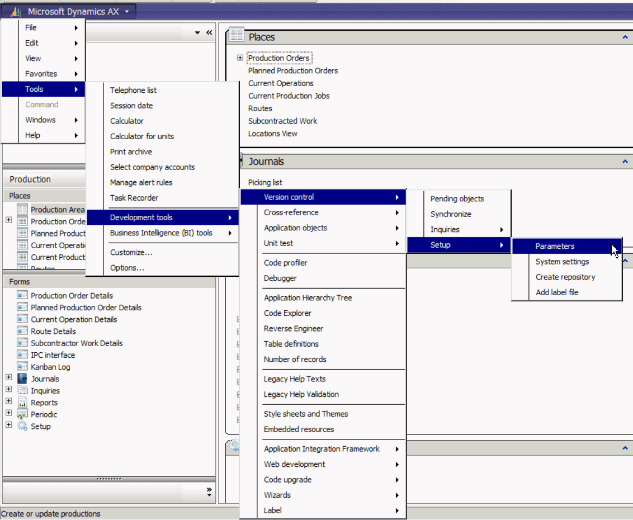The width and height of the screenshot is (633, 520).
Task: Open Reverse Engineer tool
Action: (323, 329)
